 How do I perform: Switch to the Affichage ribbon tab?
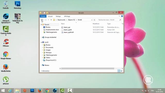(67, 16)
